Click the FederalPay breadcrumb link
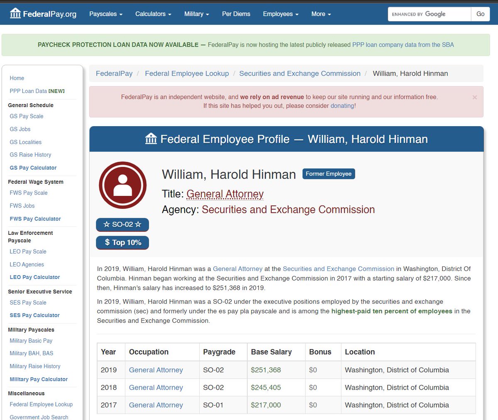498x420 pixels. [114, 73]
